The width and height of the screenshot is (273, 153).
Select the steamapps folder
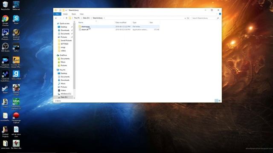(85, 26)
